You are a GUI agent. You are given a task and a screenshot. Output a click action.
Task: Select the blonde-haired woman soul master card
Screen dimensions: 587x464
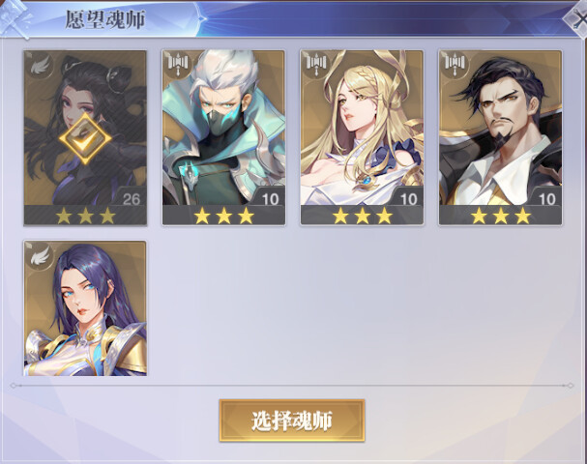(362, 137)
